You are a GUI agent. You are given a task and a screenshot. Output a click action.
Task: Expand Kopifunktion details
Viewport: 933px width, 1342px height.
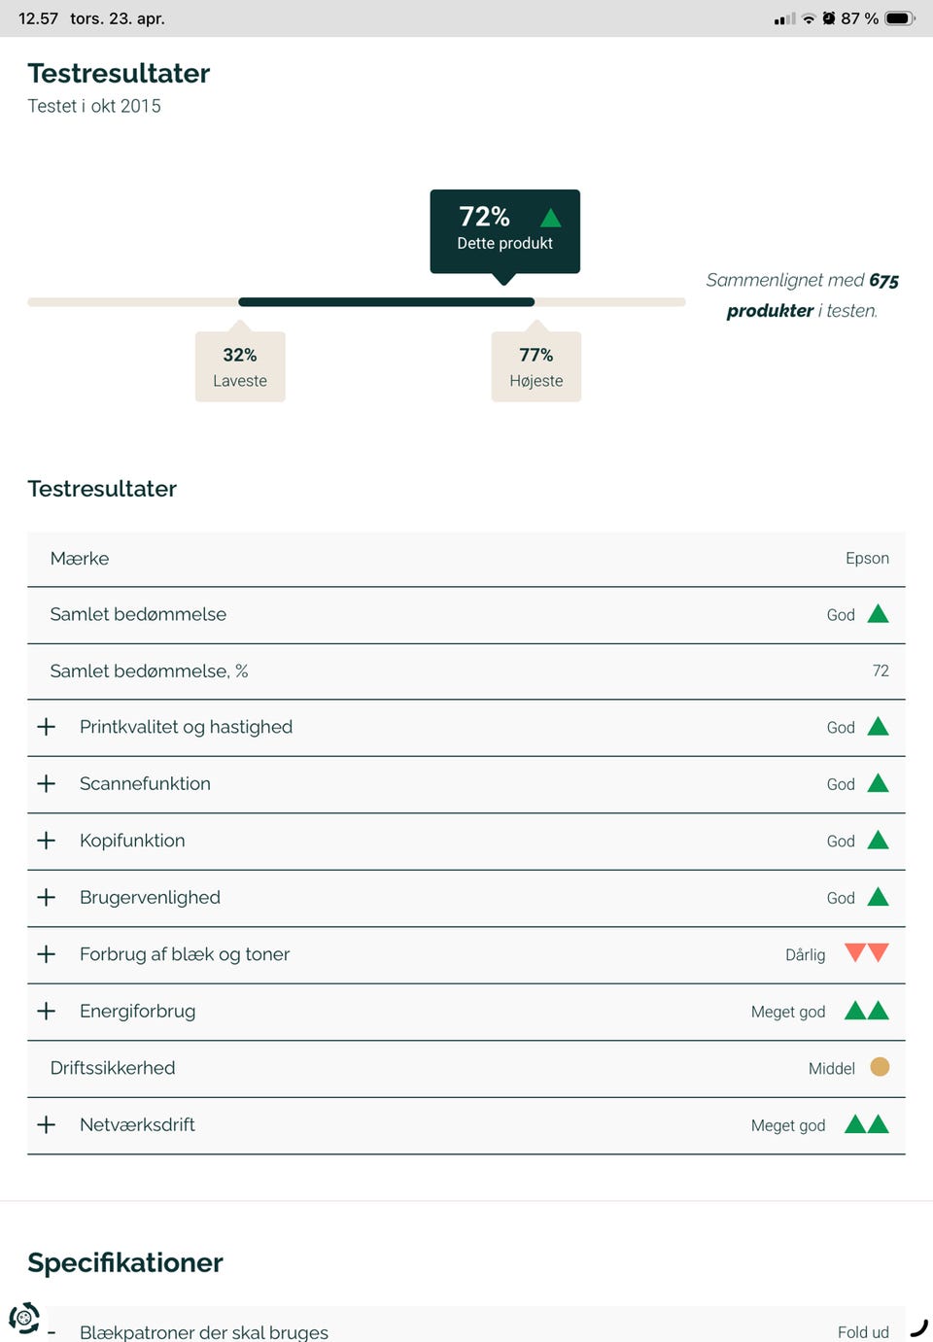47,841
